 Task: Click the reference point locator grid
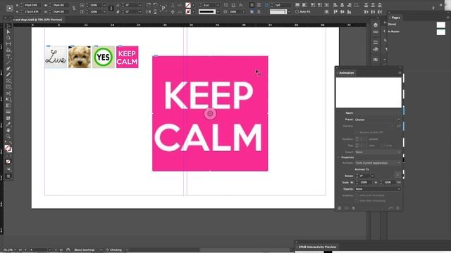[x=9, y=8]
